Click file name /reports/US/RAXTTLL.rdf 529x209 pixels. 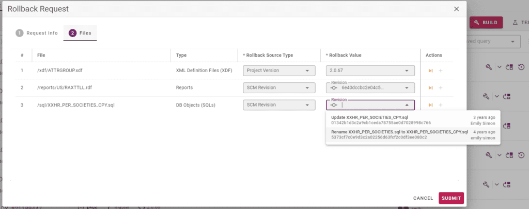coord(65,88)
